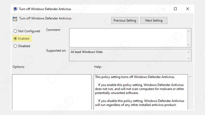
Task: Click 'If you disable this policy setting' paragraph
Action: click(140, 103)
